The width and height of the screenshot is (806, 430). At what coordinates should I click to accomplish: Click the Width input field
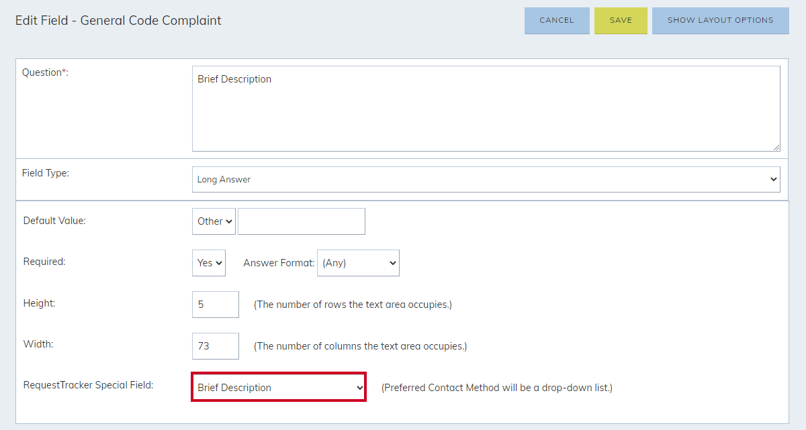tap(216, 346)
